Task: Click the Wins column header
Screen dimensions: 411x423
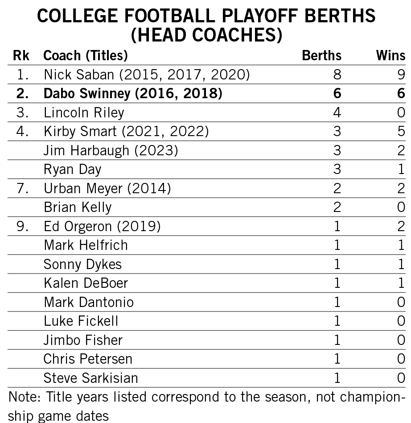Action: [x=390, y=56]
